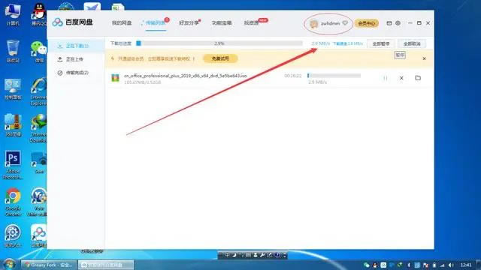Open the download folder for the ISO file
Screen dimensions: 481x270
(x=418, y=78)
